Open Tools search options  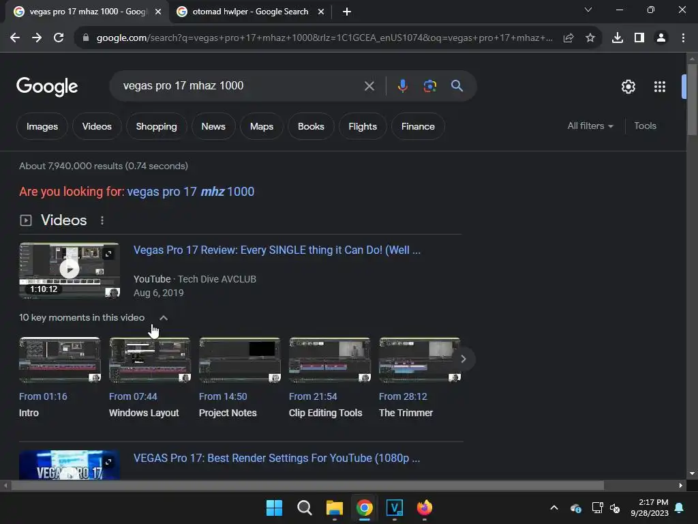645,126
